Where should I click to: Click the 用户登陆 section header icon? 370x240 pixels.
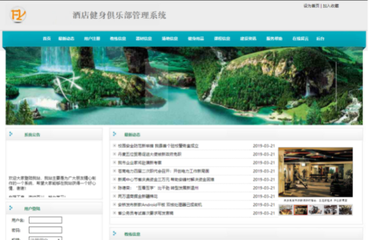pos(11,207)
